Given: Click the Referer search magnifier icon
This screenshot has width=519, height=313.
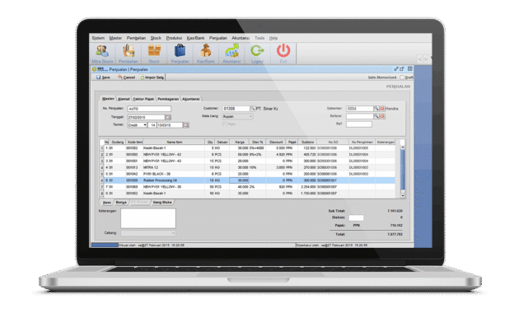Looking at the screenshot, I should [376, 116].
